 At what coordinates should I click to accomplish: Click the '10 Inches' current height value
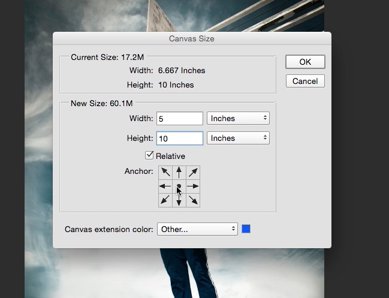pos(176,85)
